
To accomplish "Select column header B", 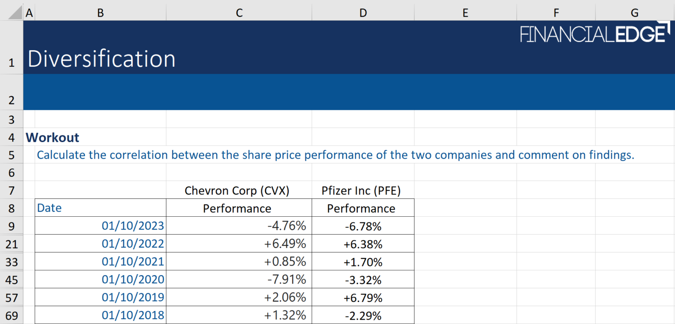I will click(100, 12).
